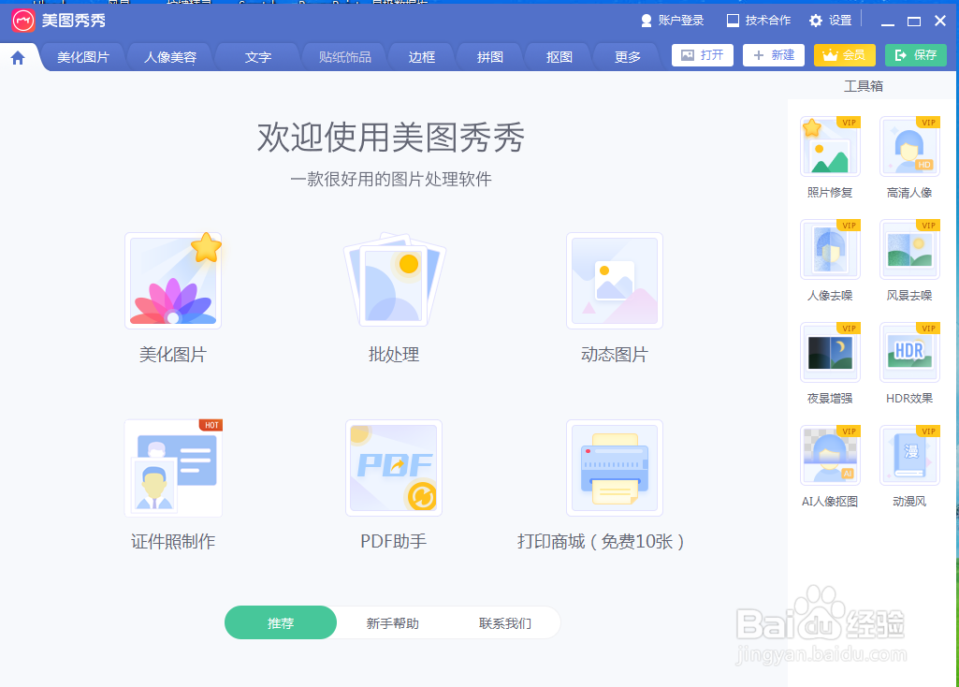The image size is (959, 687).
Task: Open 设置 settings gear
Action: coord(831,21)
